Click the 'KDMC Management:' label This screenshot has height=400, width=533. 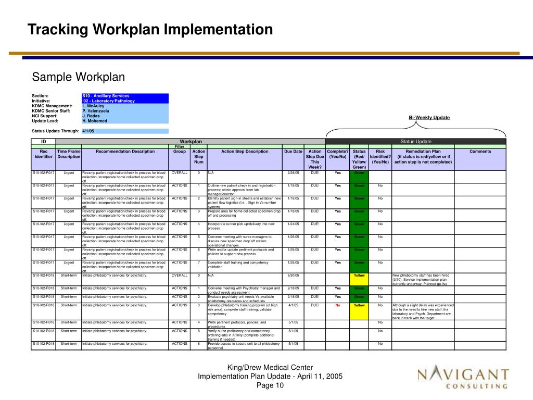coord(52,106)
